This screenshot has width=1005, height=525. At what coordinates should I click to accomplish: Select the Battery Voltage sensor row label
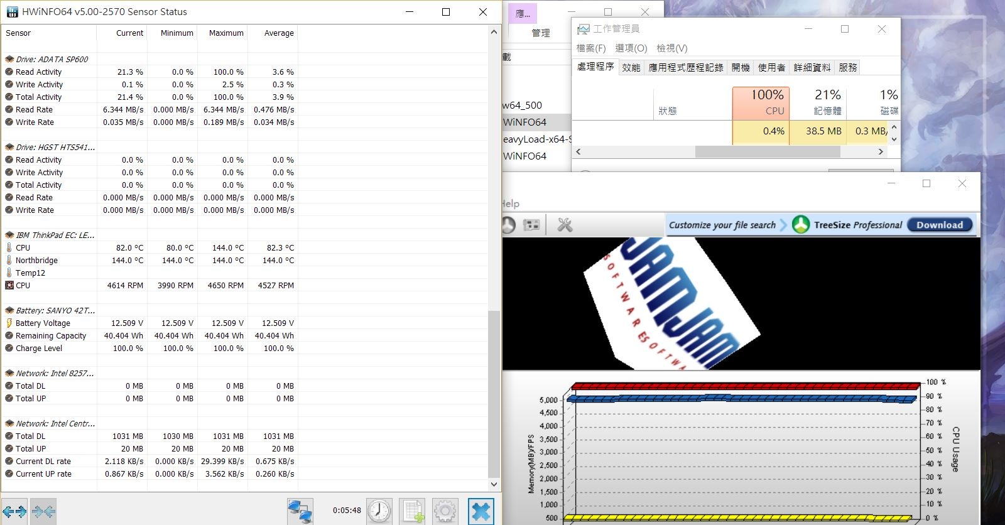click(43, 323)
